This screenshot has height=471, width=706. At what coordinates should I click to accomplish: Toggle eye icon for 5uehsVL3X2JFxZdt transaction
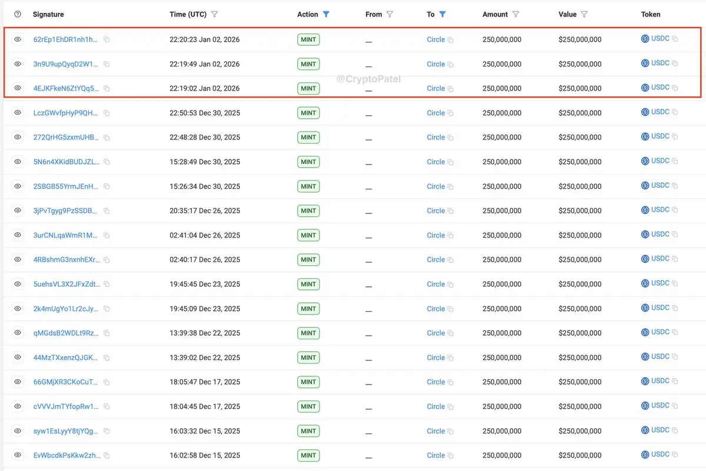tap(18, 283)
